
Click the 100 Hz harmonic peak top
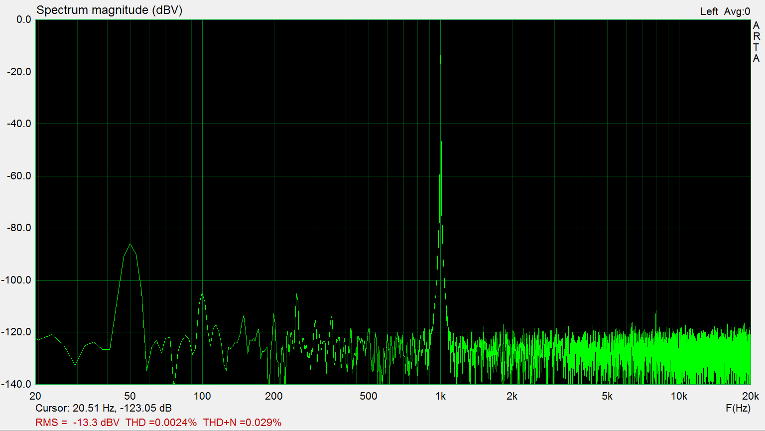[x=202, y=293]
